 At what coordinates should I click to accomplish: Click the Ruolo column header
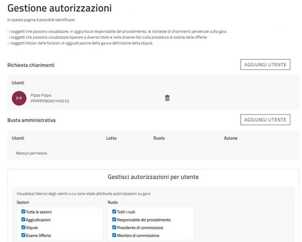click(159, 138)
